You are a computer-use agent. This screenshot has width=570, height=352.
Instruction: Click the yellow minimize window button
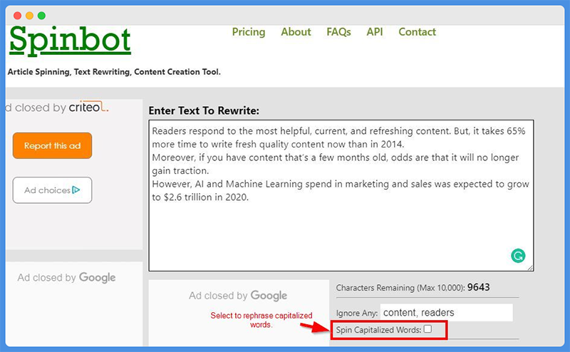29,16
